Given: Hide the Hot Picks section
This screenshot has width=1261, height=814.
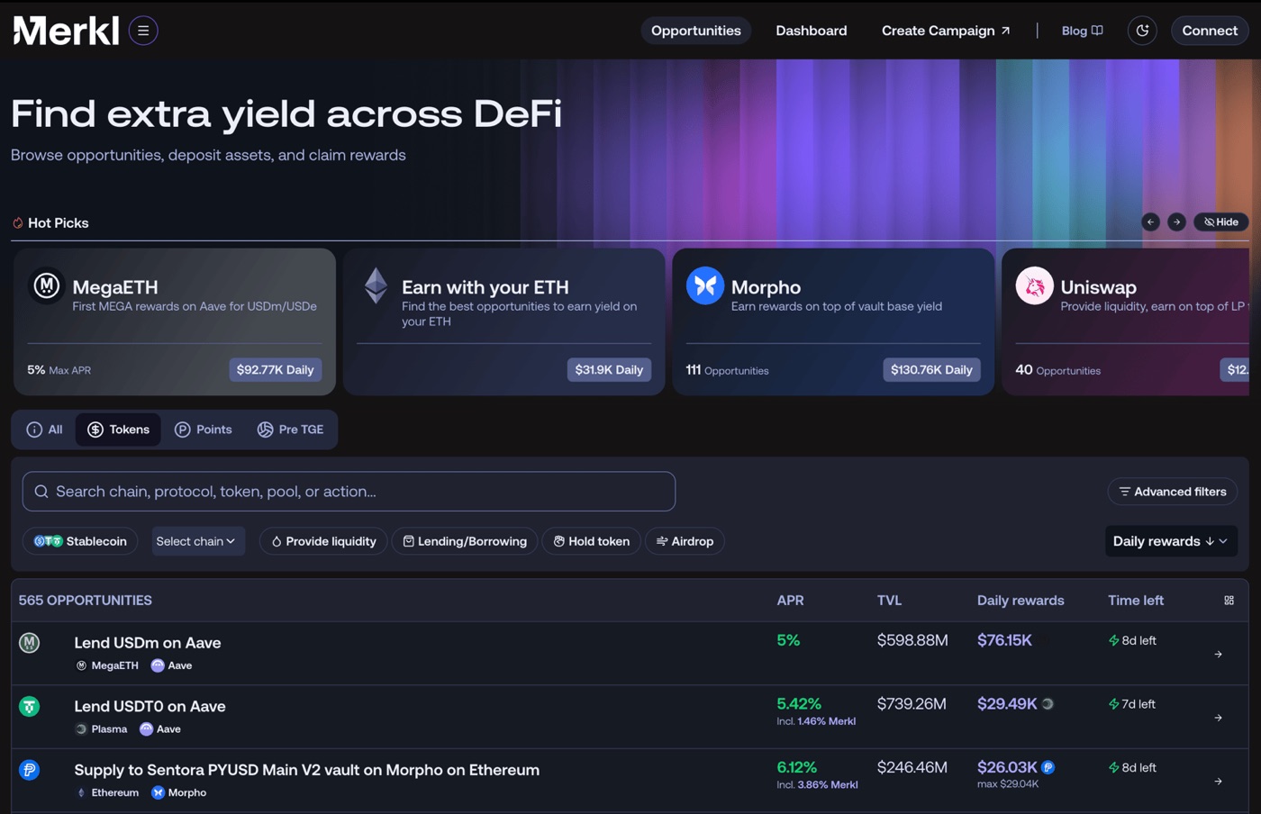Looking at the screenshot, I should [1221, 222].
